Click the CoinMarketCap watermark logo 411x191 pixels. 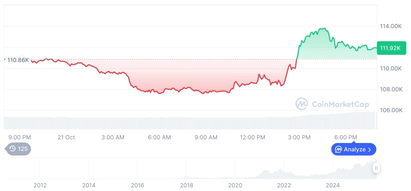coord(302,103)
